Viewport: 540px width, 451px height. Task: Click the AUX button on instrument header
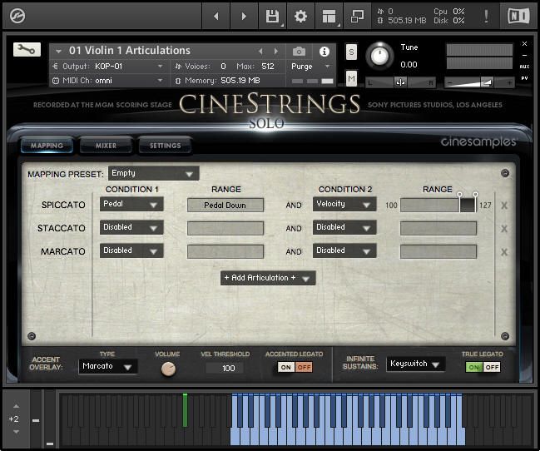(x=524, y=67)
